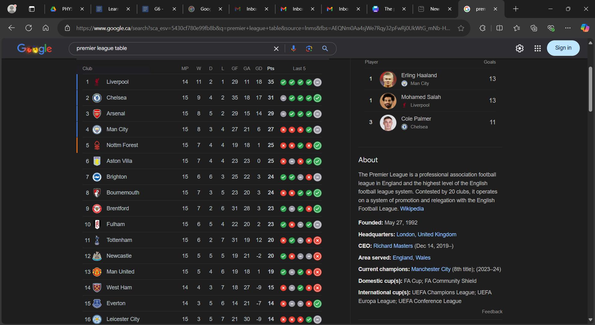Launch the Copilot icon
This screenshot has width=595, height=325.
tap(585, 28)
